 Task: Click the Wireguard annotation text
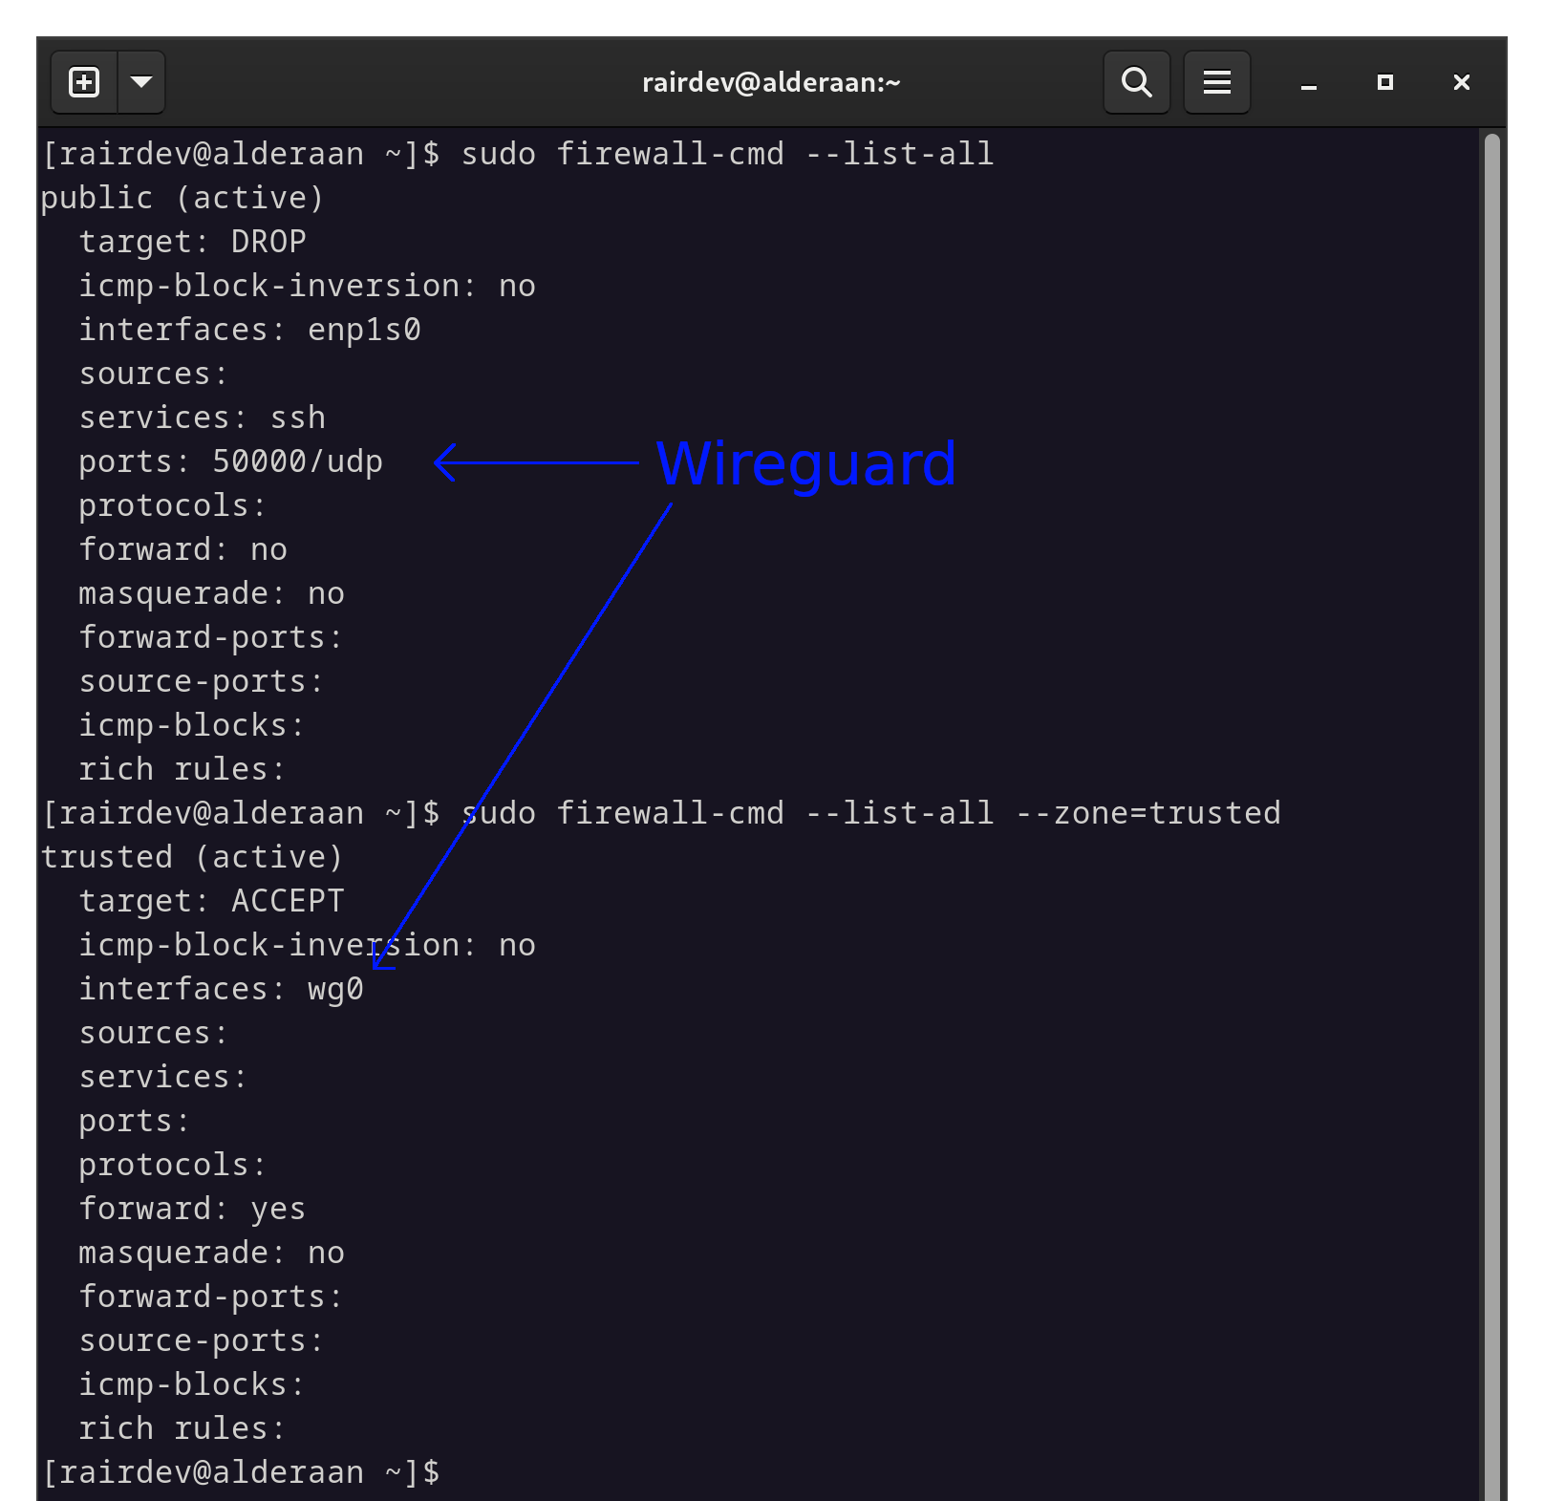coord(807,465)
